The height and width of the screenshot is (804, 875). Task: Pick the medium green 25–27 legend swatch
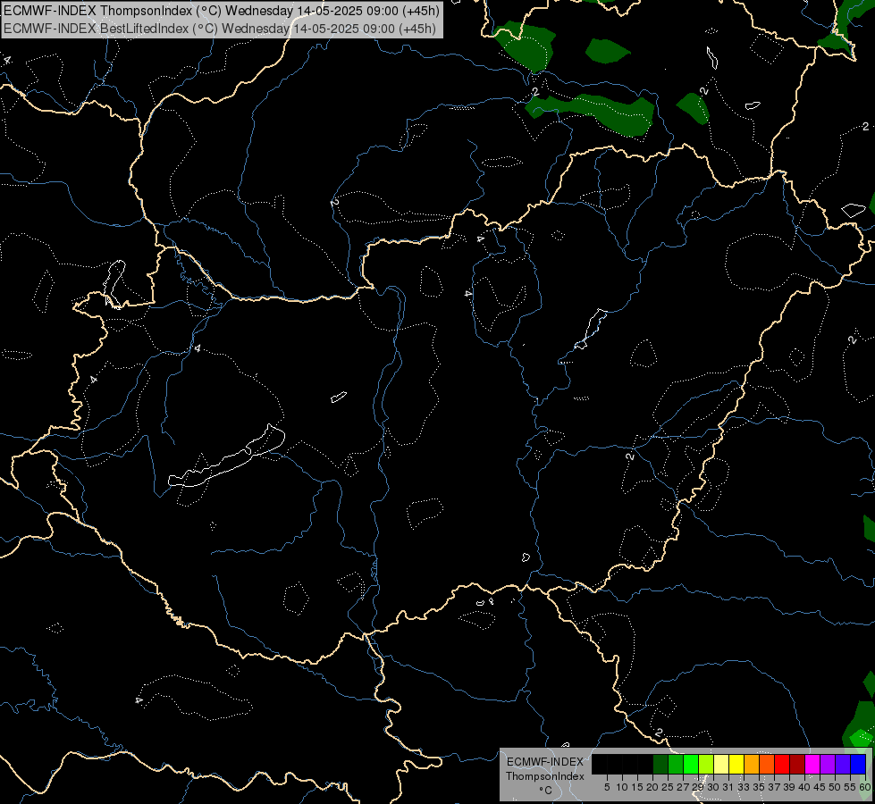[x=676, y=764]
